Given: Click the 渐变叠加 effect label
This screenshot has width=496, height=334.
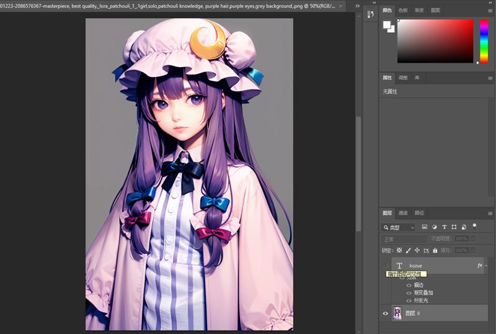Looking at the screenshot, I should point(423,293).
